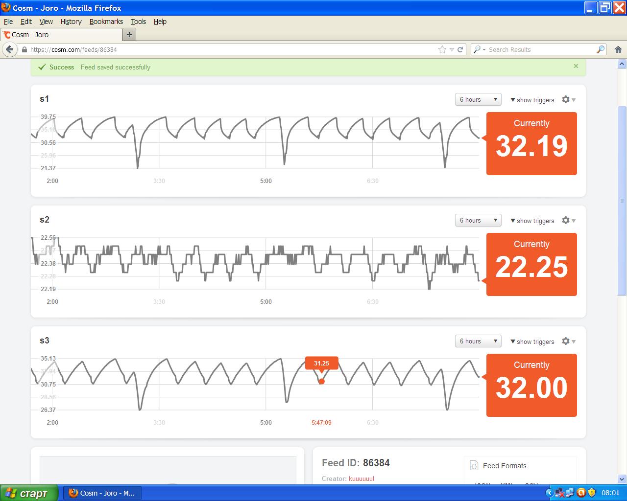Click the orange data point on s3 graph
This screenshot has height=501, width=627.
[321, 381]
